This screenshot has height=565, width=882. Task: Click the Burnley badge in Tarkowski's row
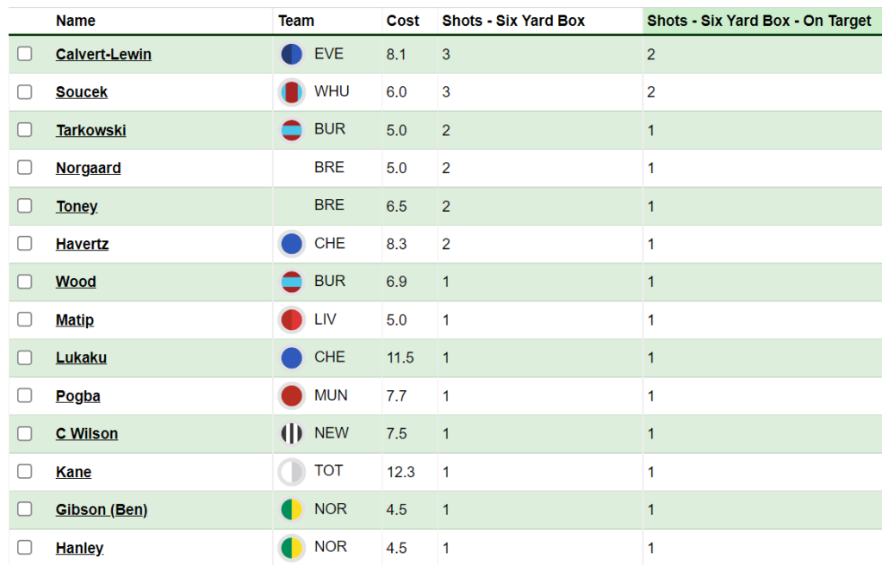coord(291,130)
